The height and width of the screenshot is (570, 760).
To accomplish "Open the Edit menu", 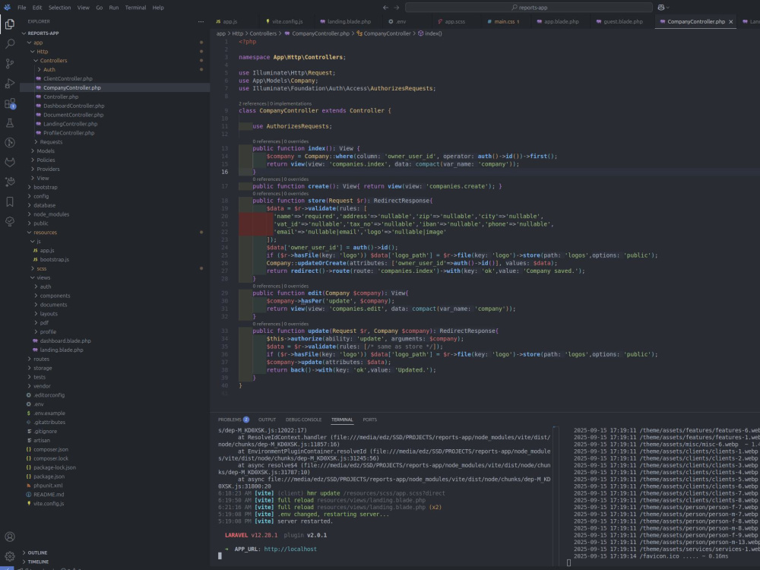I will click(x=37, y=8).
